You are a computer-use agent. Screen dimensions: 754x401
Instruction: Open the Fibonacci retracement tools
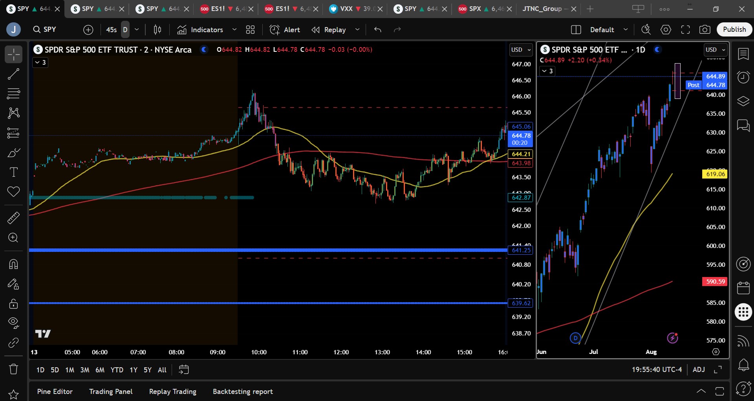[13, 93]
